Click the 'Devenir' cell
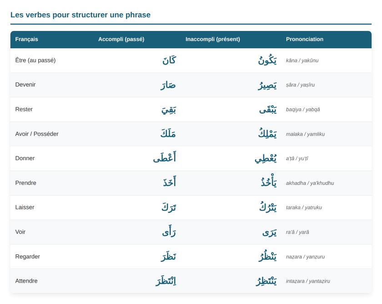382x304 pixels. point(25,85)
